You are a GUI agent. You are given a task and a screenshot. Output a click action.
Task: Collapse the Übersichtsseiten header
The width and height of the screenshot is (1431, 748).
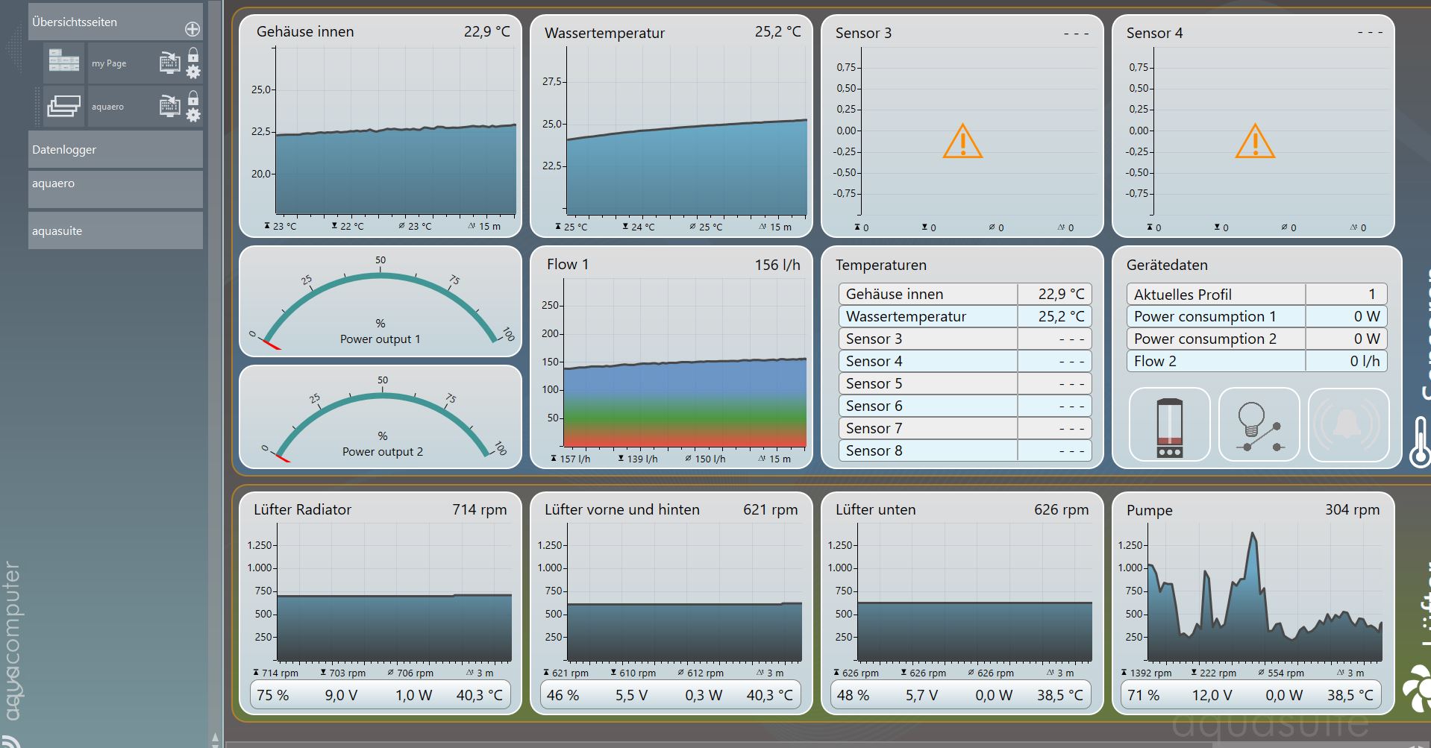pyautogui.click(x=104, y=22)
